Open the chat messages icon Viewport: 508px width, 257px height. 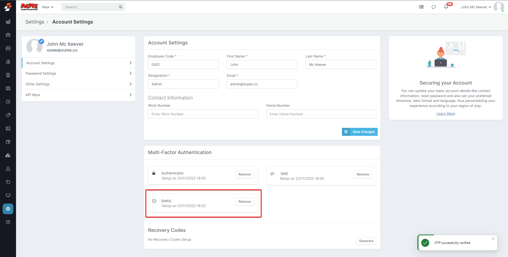point(433,7)
